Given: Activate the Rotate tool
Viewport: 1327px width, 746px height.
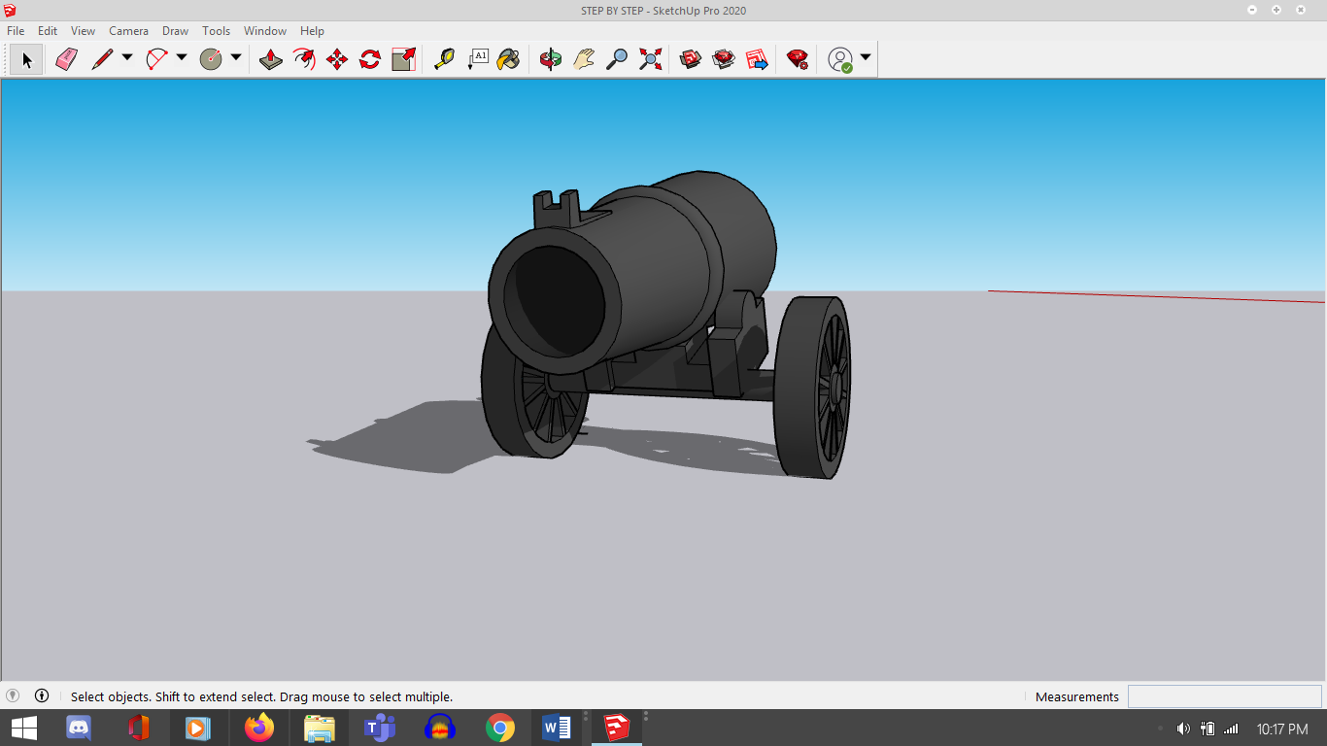Looking at the screenshot, I should pos(370,59).
